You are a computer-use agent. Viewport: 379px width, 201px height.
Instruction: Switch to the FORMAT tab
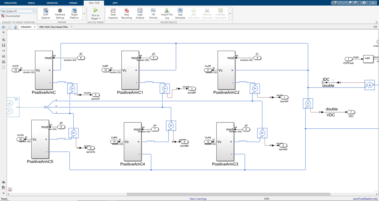[x=73, y=3]
